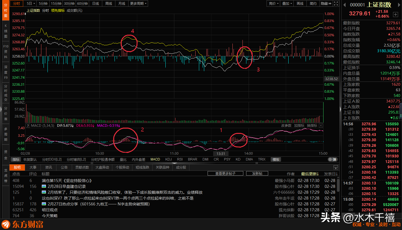Switch to 周线 chart
The image size is (402, 230).
click(x=109, y=4)
